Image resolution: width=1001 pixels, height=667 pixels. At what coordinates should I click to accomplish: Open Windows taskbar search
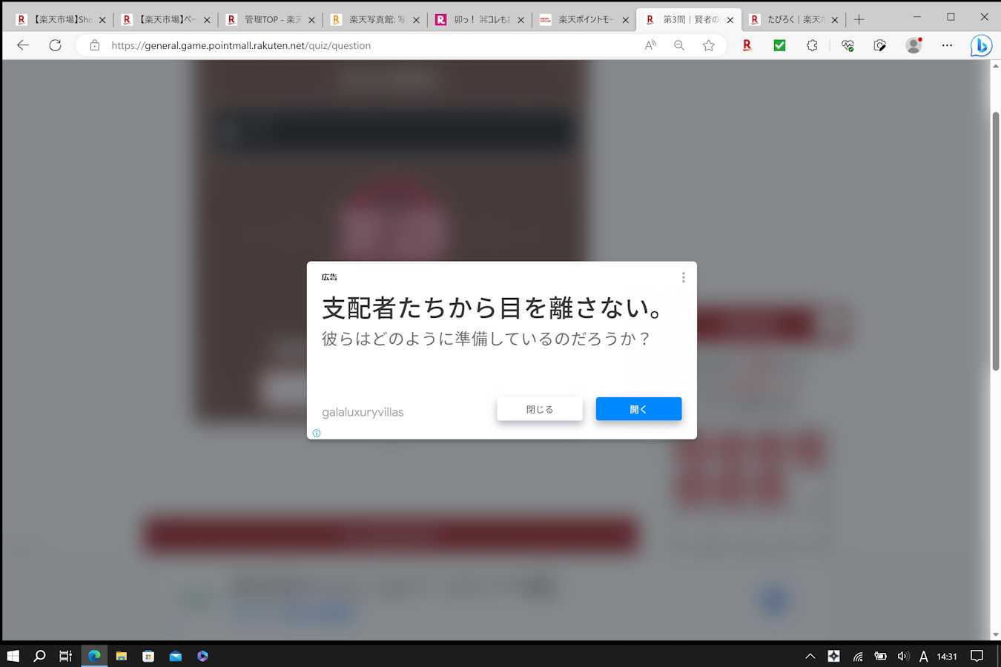click(x=39, y=656)
